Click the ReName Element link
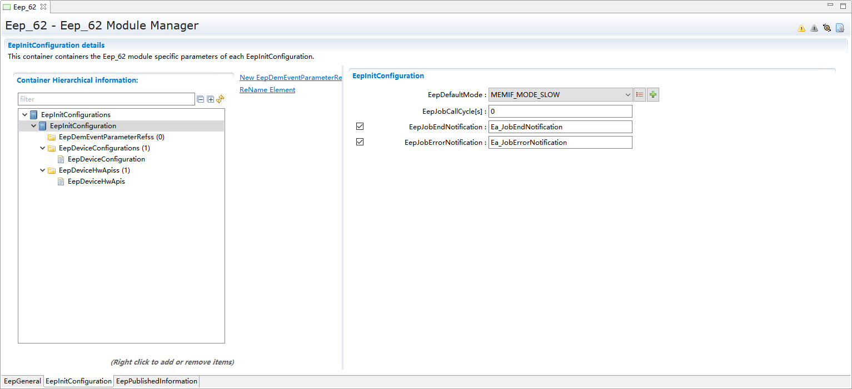The height and width of the screenshot is (389, 852). click(x=267, y=90)
